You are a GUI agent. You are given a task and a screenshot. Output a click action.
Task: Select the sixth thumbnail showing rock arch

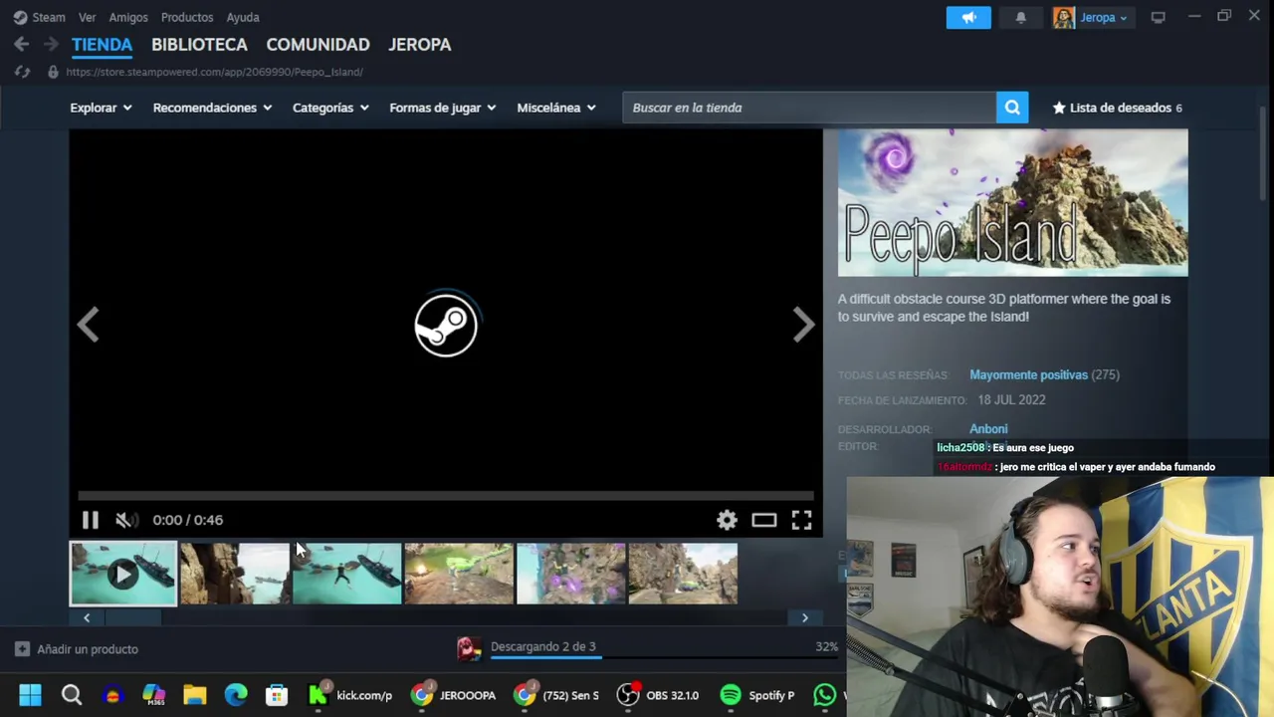pos(683,574)
